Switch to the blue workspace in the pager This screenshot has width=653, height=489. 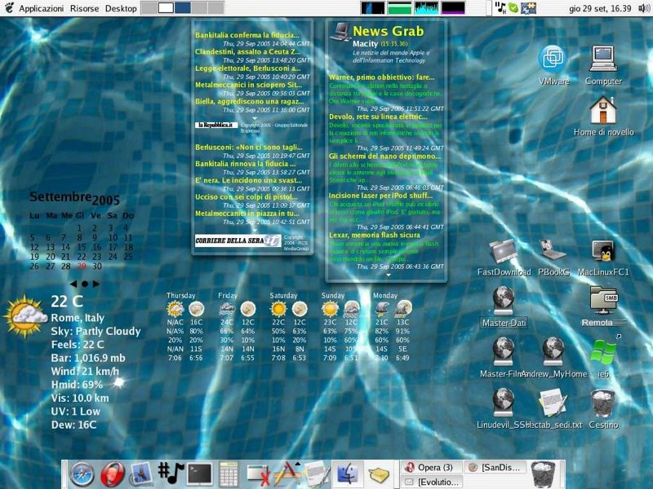coord(182,8)
